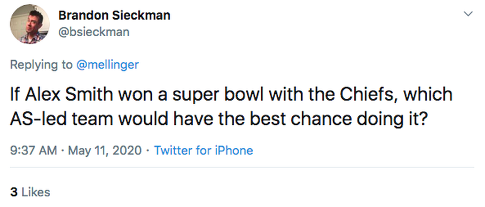
Task: Open the tweet options chevron menu
Action: point(468,14)
